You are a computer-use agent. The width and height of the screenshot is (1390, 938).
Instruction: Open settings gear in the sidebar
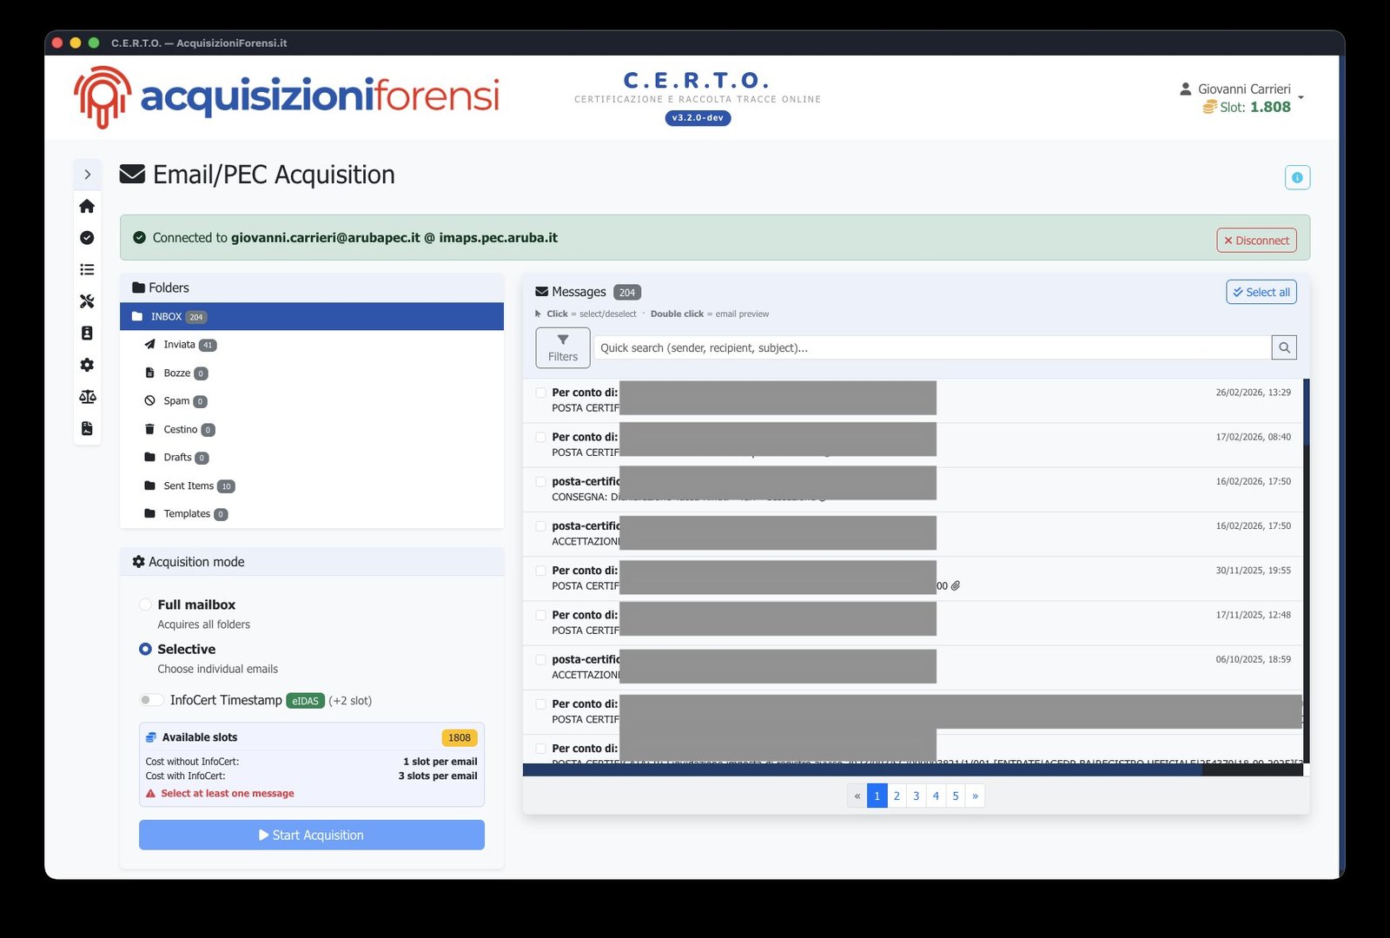87,365
